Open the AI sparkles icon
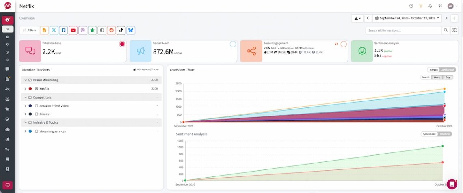Screen dimensions: 463x193 click(x=440, y=6)
